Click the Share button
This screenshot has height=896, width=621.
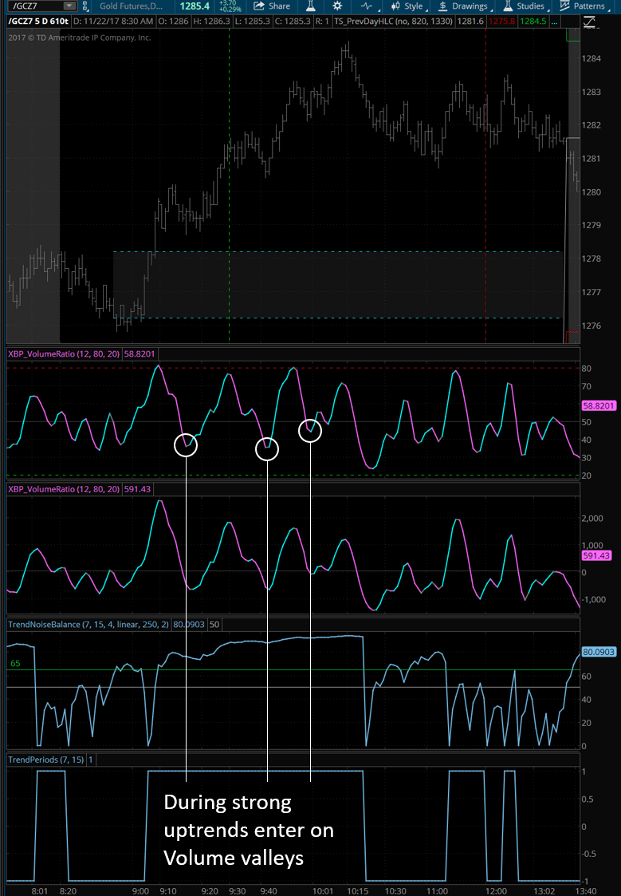tap(272, 6)
